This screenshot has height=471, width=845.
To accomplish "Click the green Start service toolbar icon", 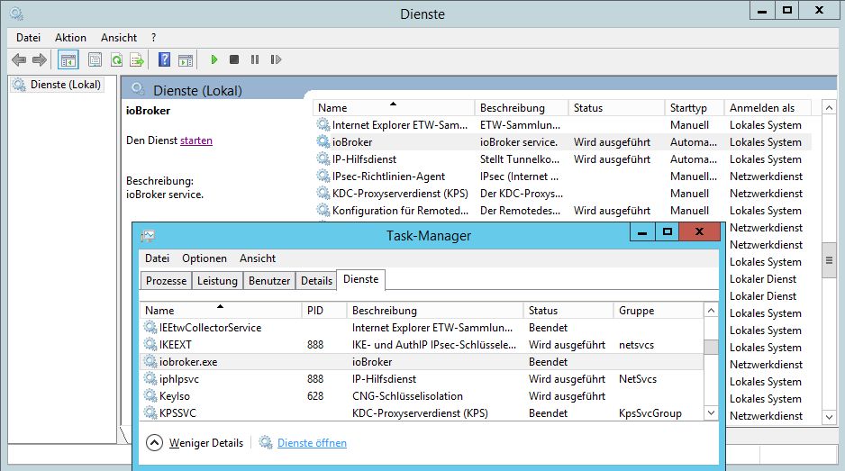I will [214, 60].
